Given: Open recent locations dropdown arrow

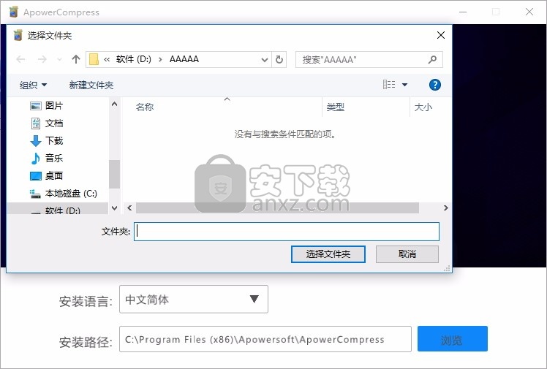Looking at the screenshot, I should click(59, 60).
